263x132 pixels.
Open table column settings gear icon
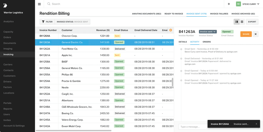click(x=171, y=30)
